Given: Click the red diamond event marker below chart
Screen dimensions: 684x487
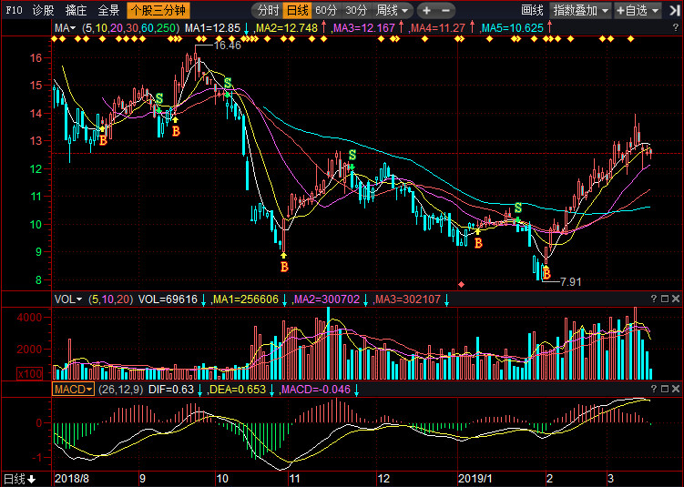Looking at the screenshot, I should [x=462, y=285].
